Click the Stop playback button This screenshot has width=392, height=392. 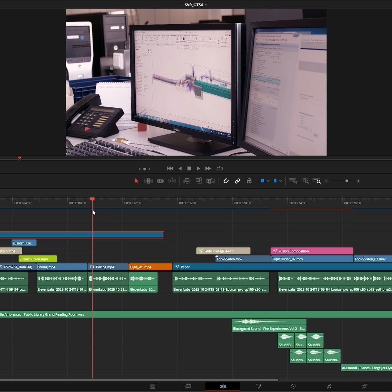[x=189, y=168]
